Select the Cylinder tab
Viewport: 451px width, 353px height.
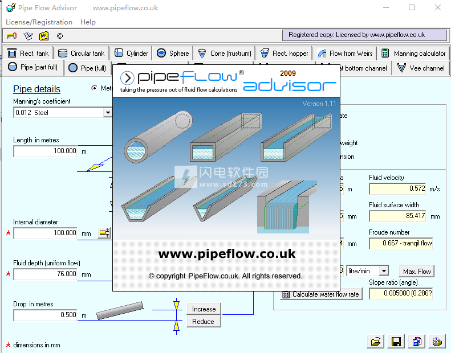pos(131,53)
